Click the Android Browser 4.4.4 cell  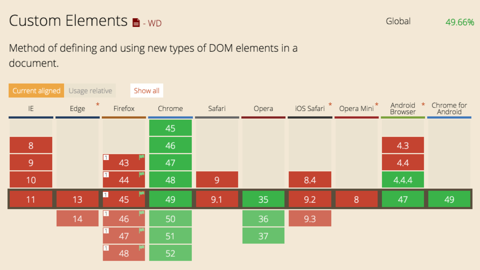pos(403,180)
